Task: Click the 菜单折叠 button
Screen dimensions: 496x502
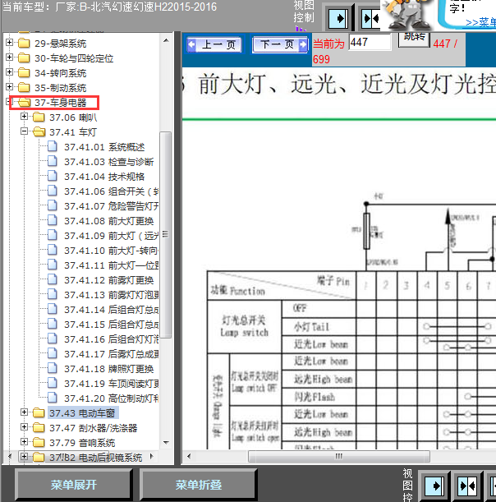Action: click(x=199, y=485)
